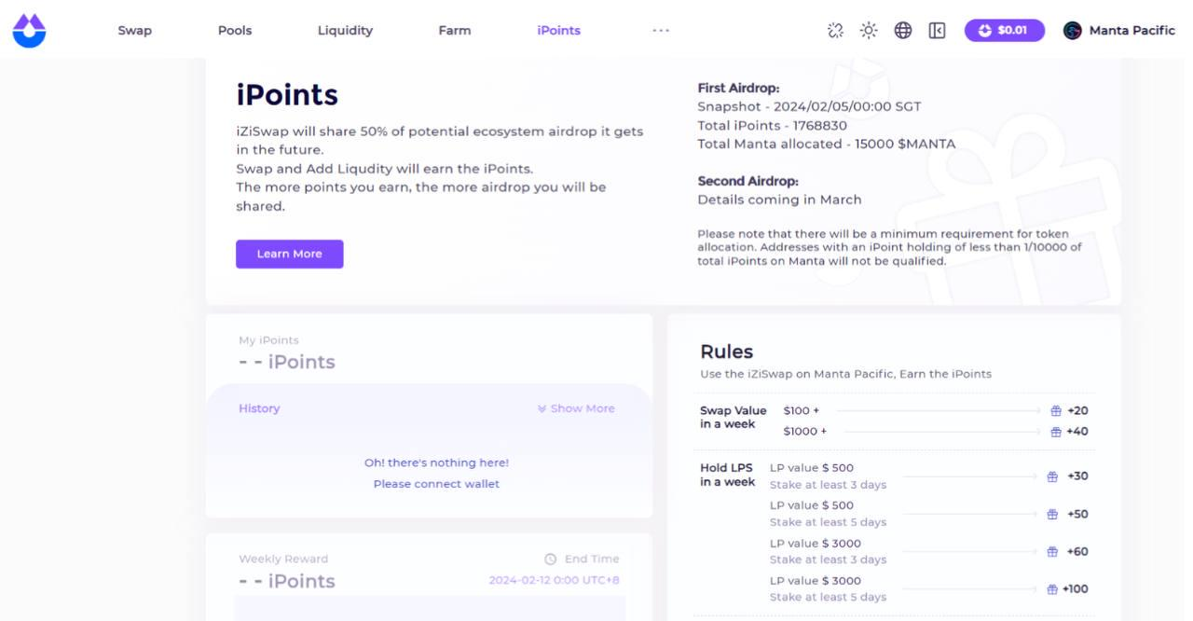This screenshot has width=1193, height=621.
Task: Click the Snapshot date line
Action: [809, 106]
